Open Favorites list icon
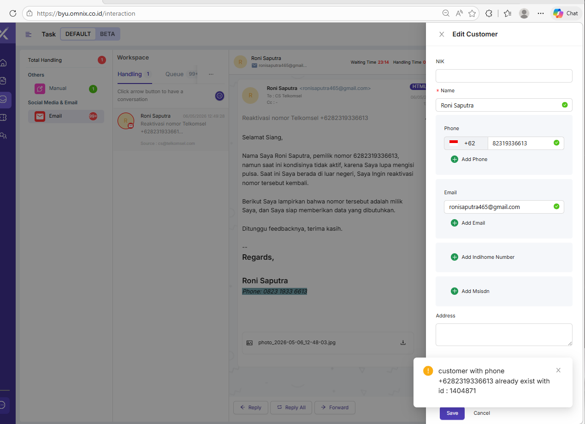The image size is (585, 424). pos(508,13)
